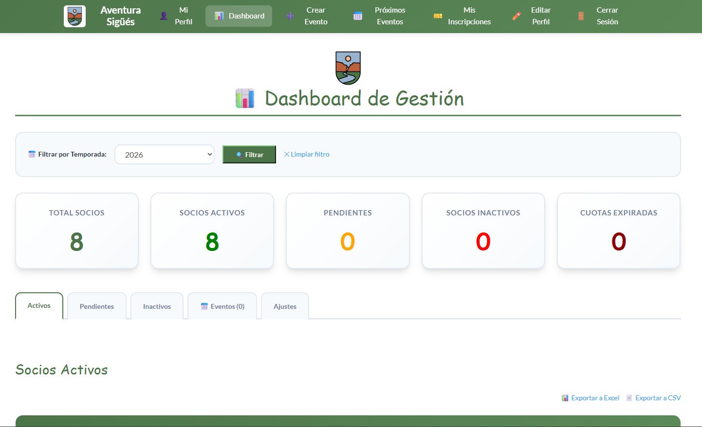
Task: Click the Socios Activos stat card
Action: click(212, 231)
